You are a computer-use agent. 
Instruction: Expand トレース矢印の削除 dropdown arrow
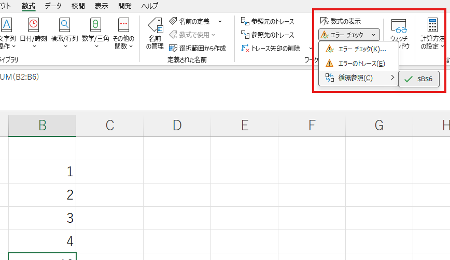coord(311,49)
